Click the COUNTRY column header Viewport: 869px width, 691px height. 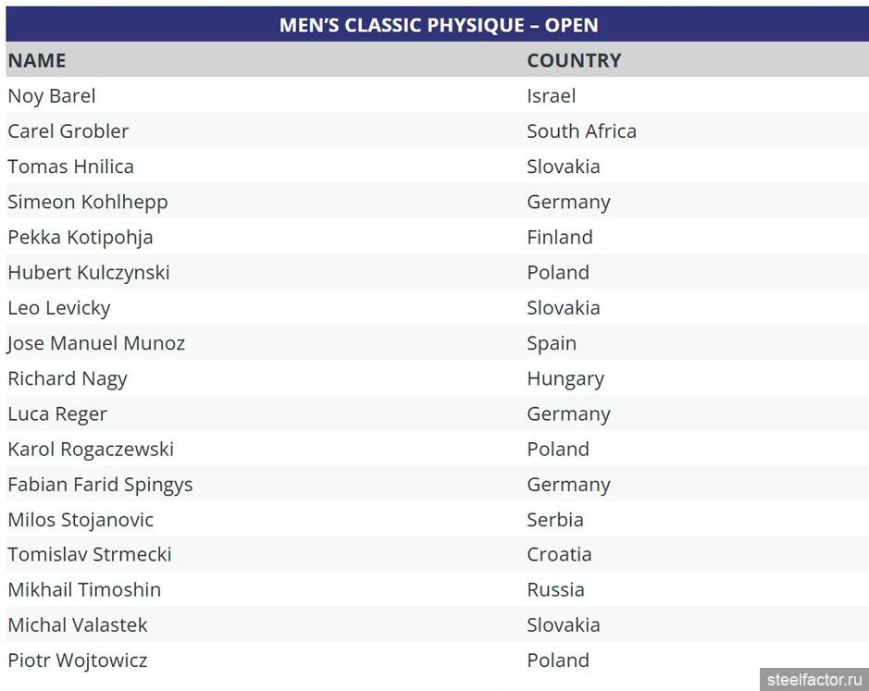click(x=574, y=60)
